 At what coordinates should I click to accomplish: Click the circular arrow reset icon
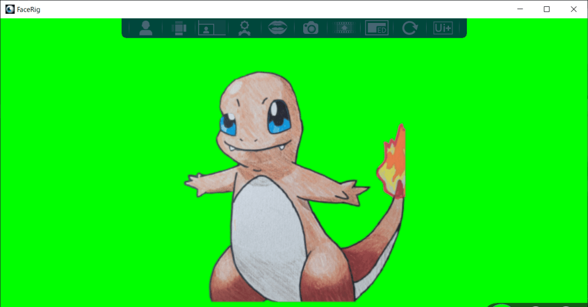click(x=409, y=28)
